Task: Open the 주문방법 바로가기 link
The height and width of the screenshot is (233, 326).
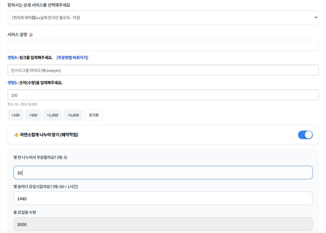Action: point(72,57)
